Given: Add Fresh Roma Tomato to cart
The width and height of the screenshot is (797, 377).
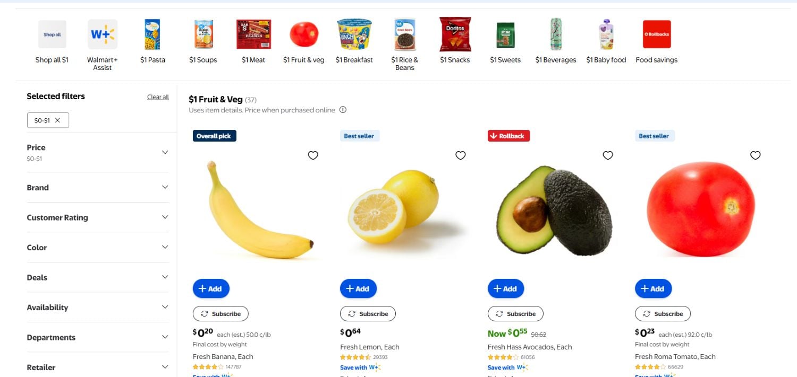Looking at the screenshot, I should [653, 288].
